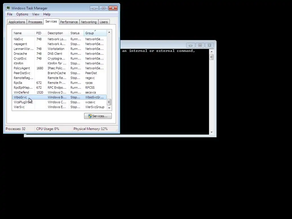This screenshot has height=219, width=292.
Task: Open the File menu
Action: [x=10, y=14]
